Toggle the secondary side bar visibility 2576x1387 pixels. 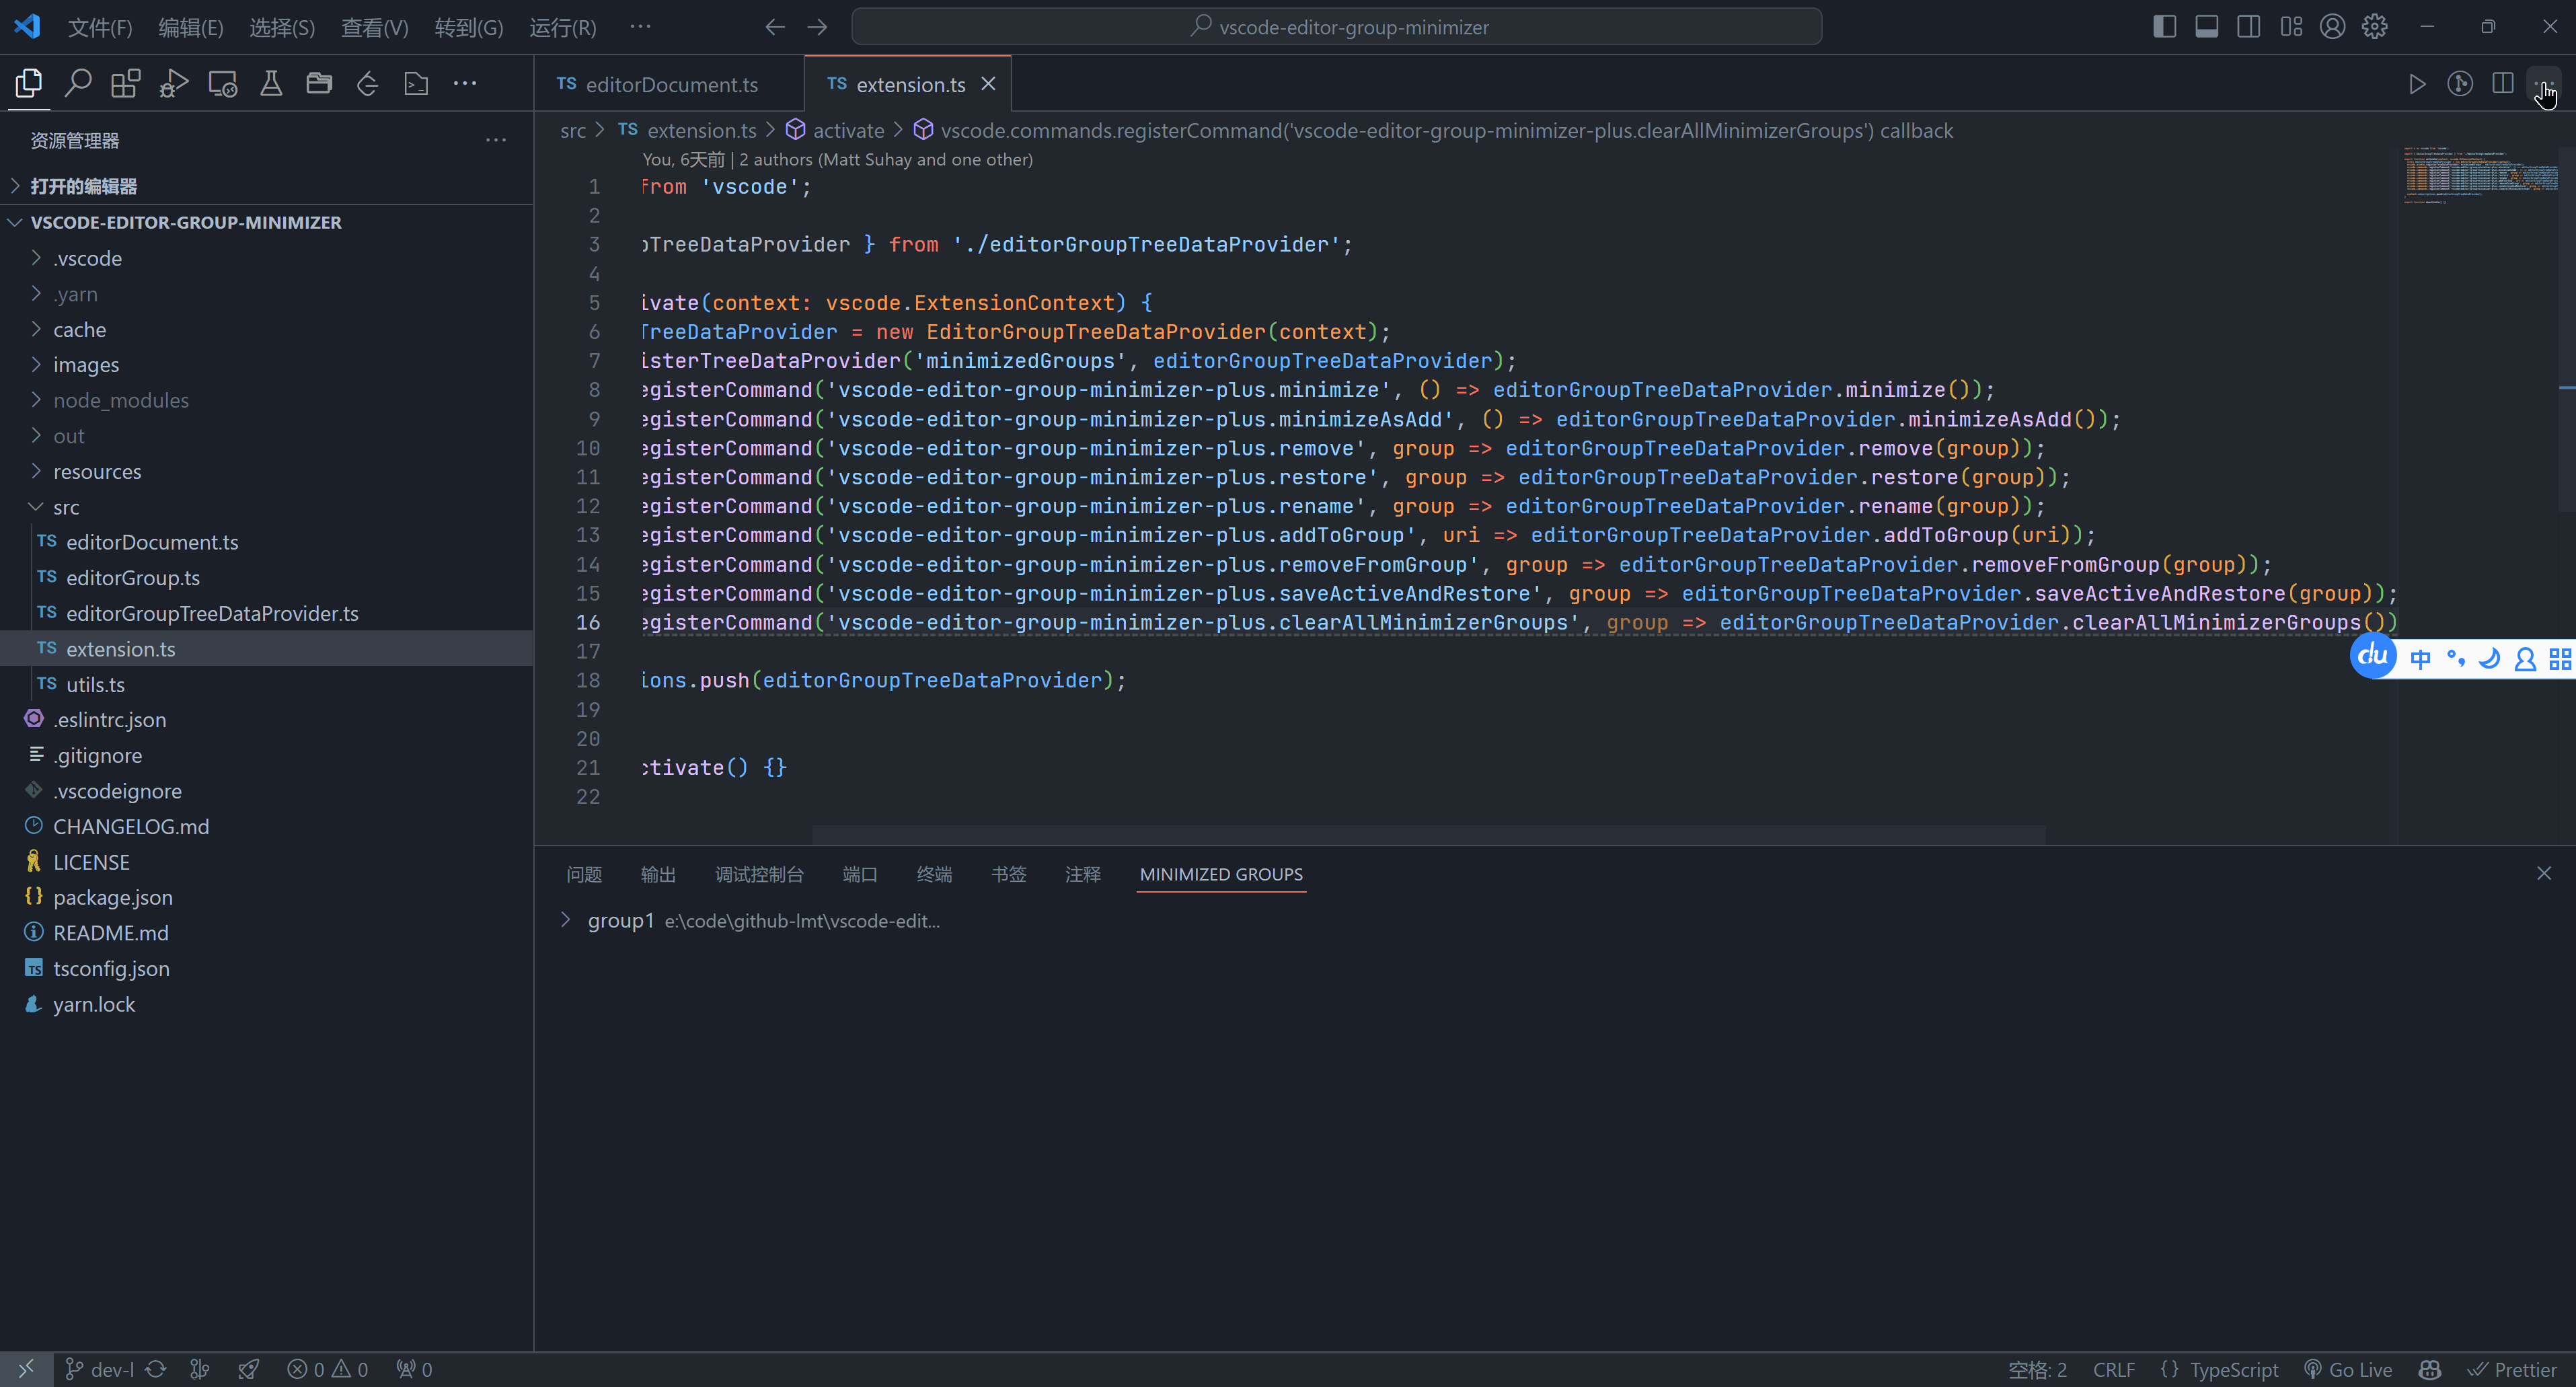click(2249, 27)
